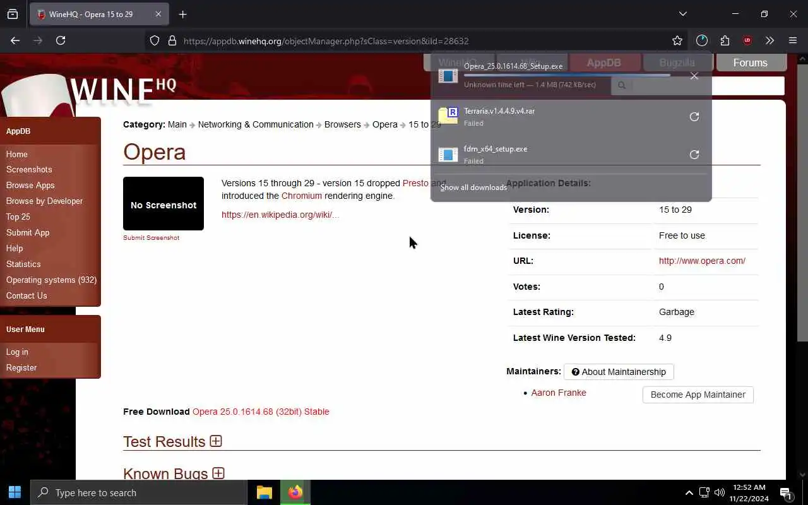
Task: Click the Opera setup file icon in downloads
Action: tap(448, 76)
